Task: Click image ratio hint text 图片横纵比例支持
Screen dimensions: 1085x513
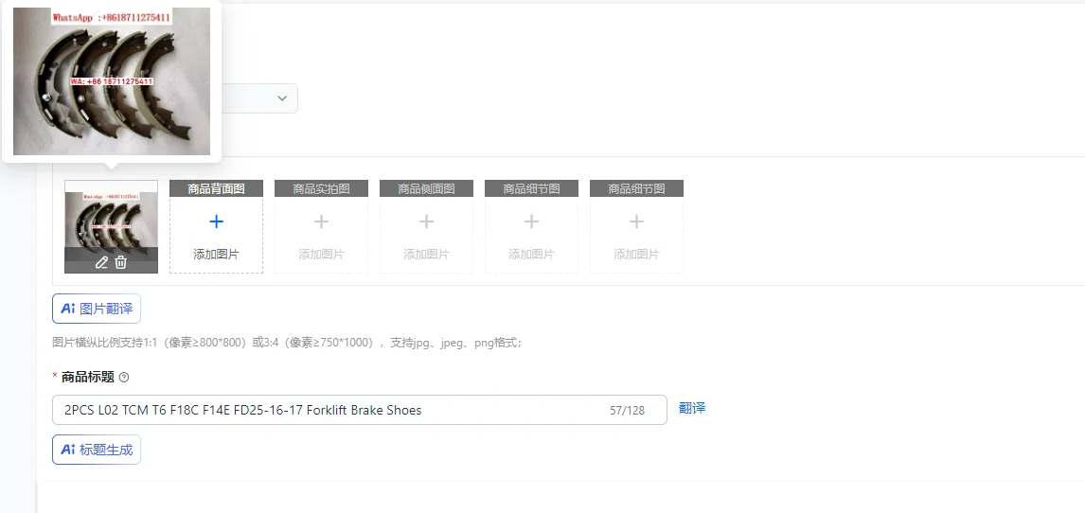Action: click(287, 343)
